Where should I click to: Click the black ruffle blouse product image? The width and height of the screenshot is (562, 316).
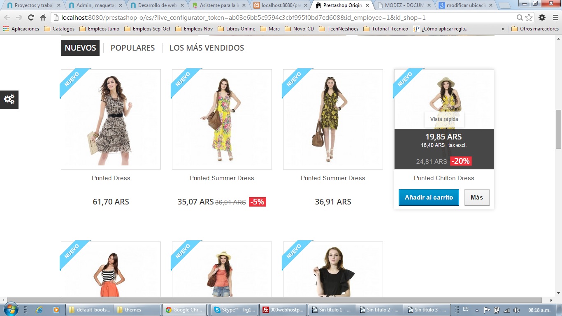[x=333, y=270]
